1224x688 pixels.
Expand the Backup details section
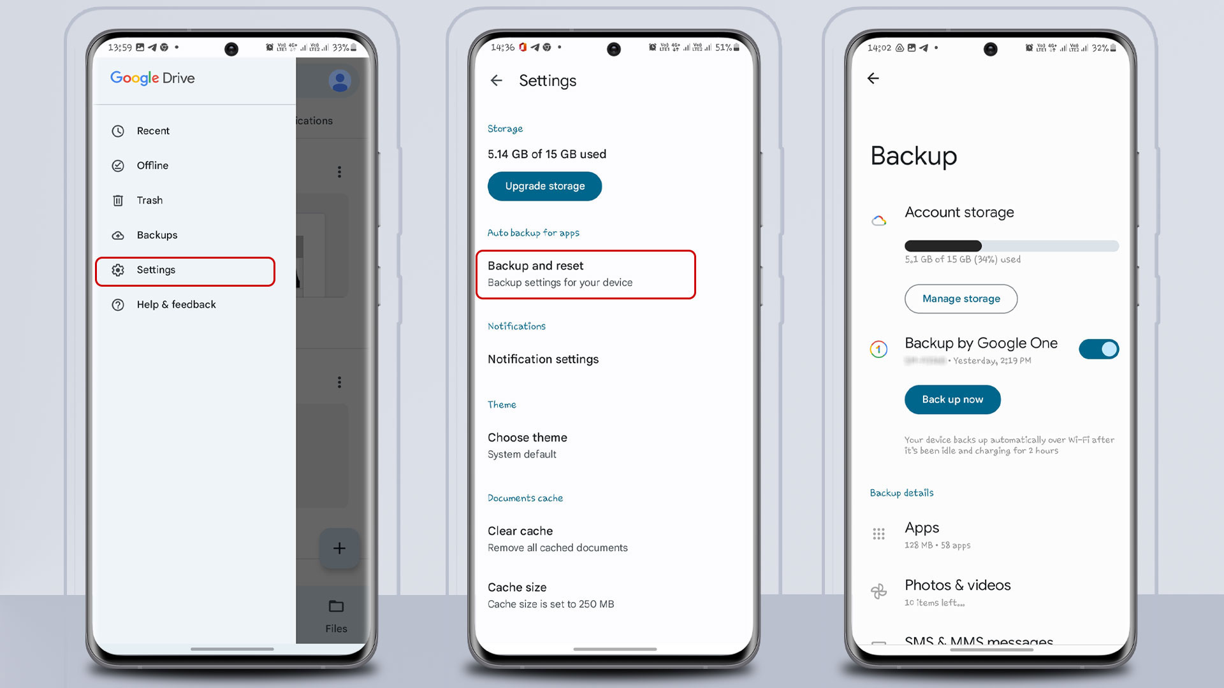click(901, 492)
